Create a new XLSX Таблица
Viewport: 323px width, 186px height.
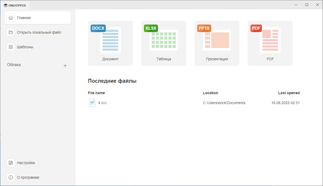[163, 43]
